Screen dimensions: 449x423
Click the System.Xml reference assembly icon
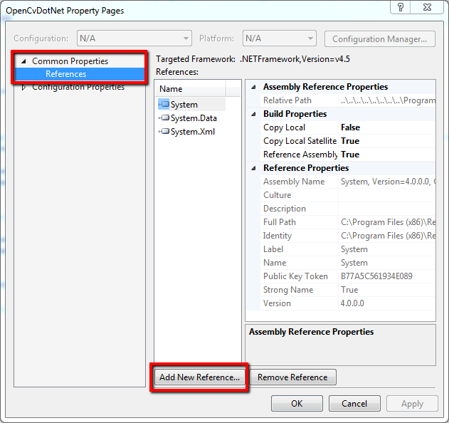164,131
